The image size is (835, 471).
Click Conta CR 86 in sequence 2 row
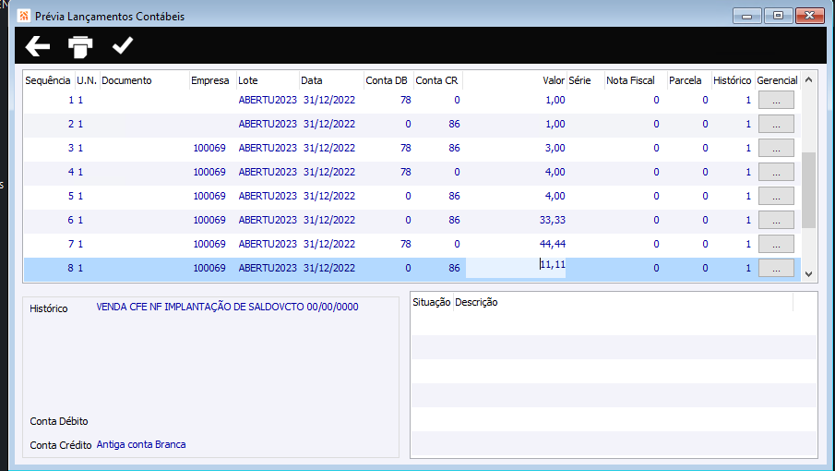point(454,124)
